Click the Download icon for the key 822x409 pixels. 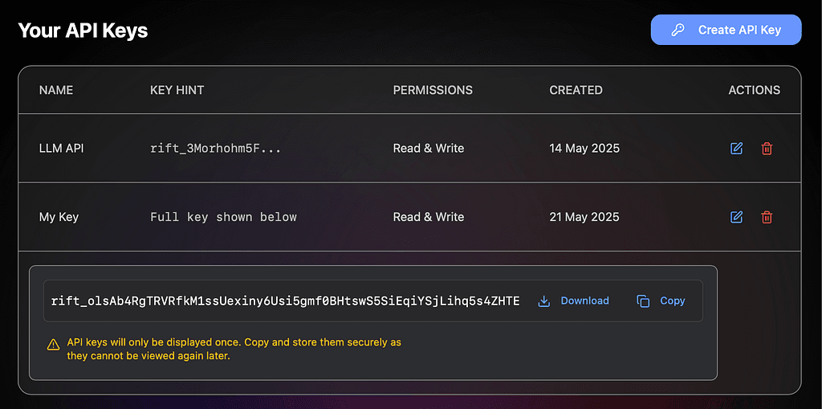pos(544,301)
